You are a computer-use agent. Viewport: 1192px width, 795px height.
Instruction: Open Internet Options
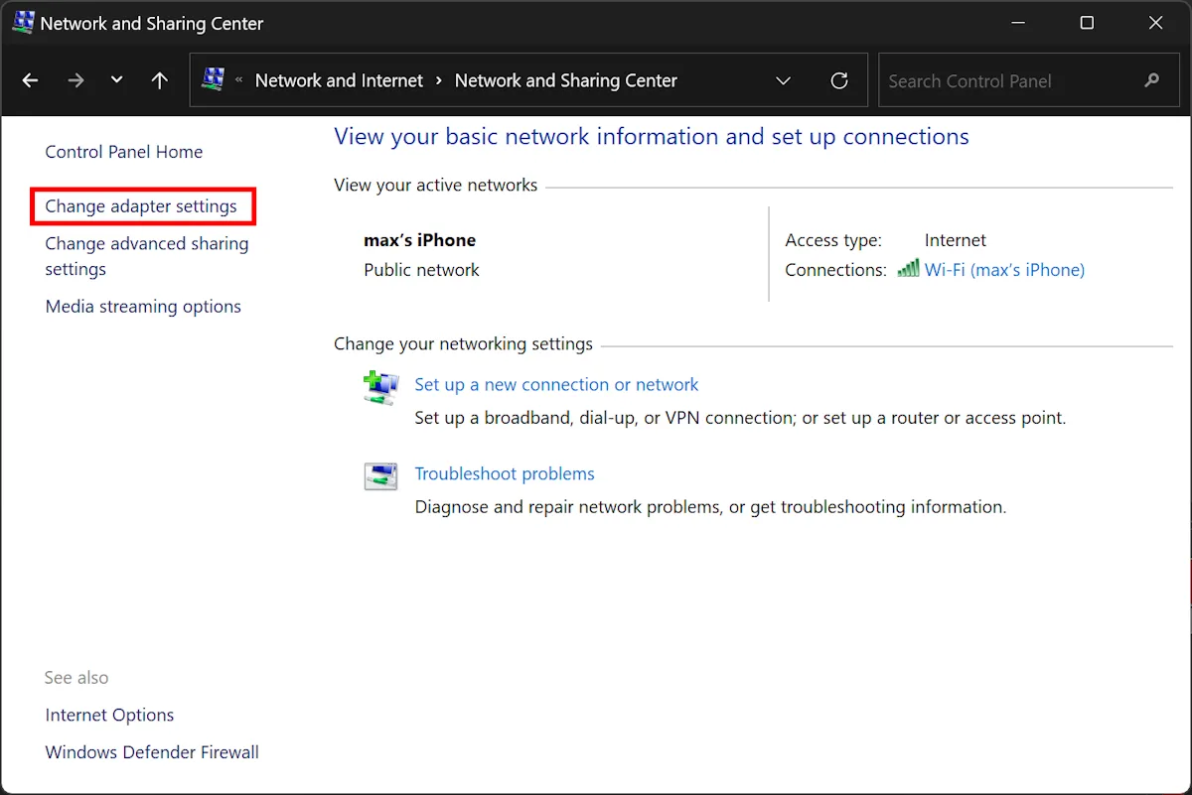pos(109,716)
